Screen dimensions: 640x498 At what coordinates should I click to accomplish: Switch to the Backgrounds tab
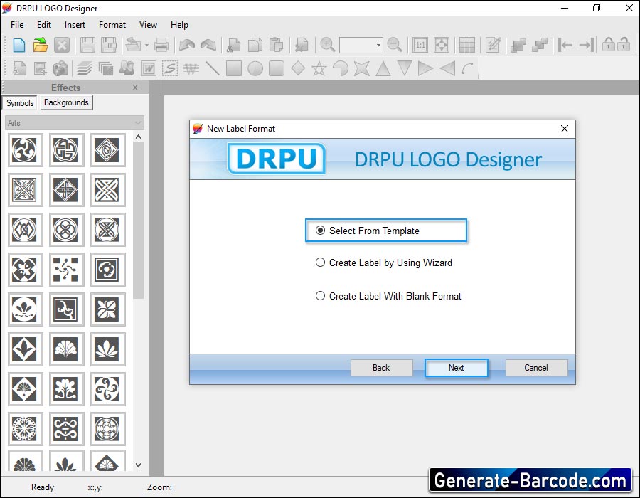(x=66, y=102)
